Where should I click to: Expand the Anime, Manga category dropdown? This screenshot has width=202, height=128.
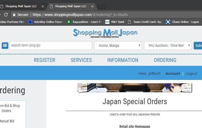click(118, 45)
